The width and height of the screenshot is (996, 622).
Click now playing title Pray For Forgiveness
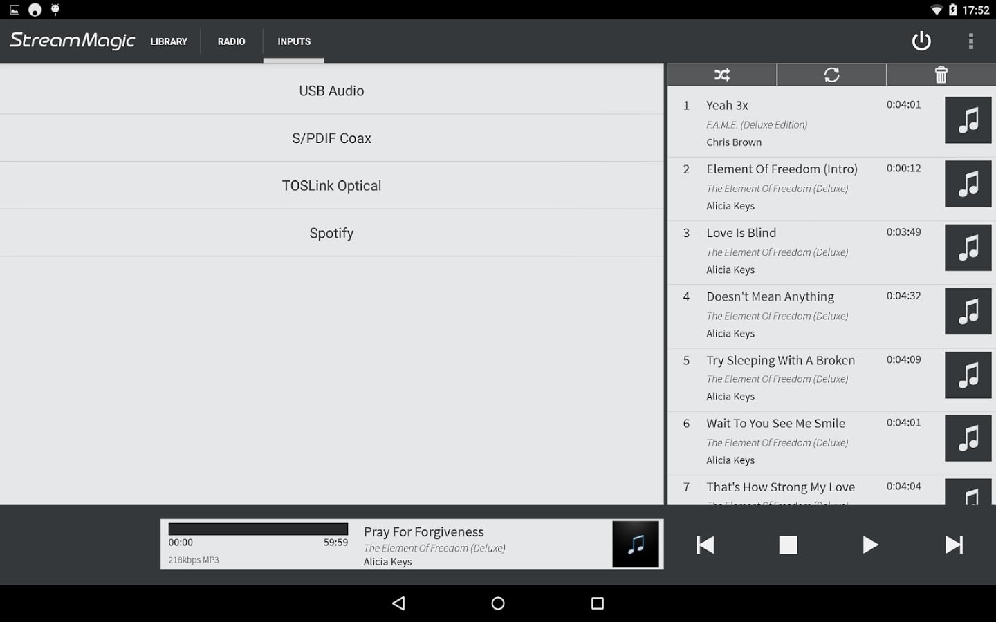point(424,531)
